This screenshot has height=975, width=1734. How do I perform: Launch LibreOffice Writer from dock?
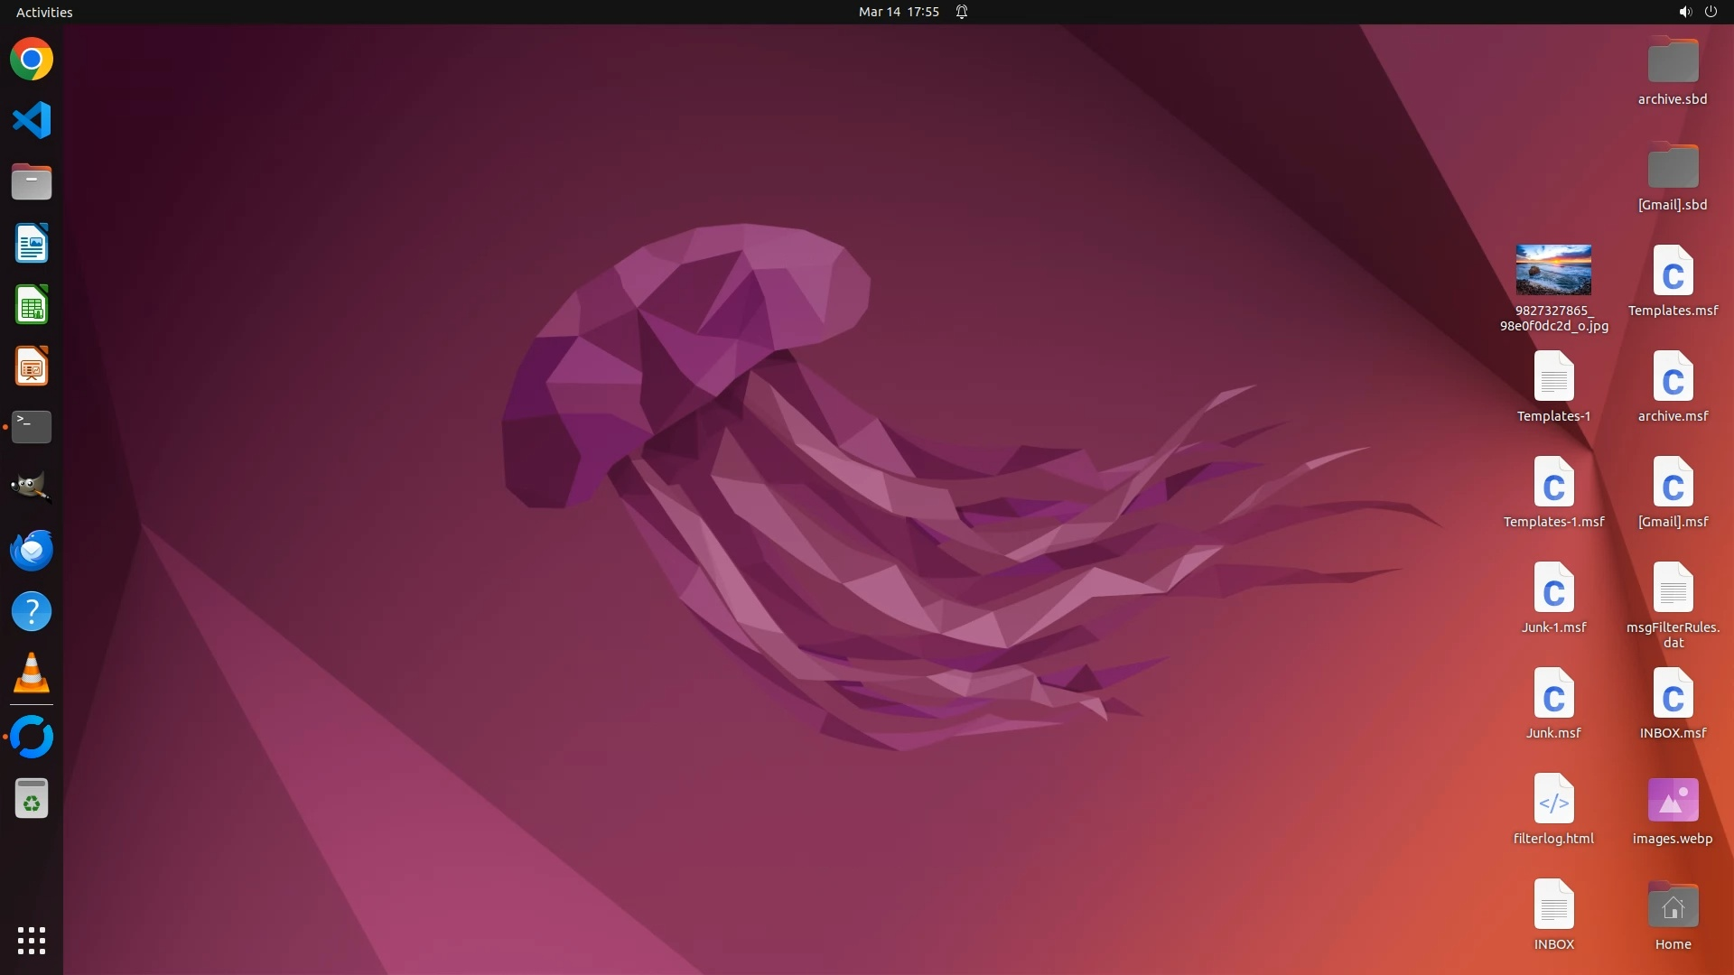(32, 244)
